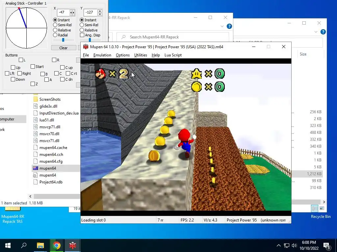Check the L button checkbox
Viewport: 337px width, 252px height.
click(21, 60)
